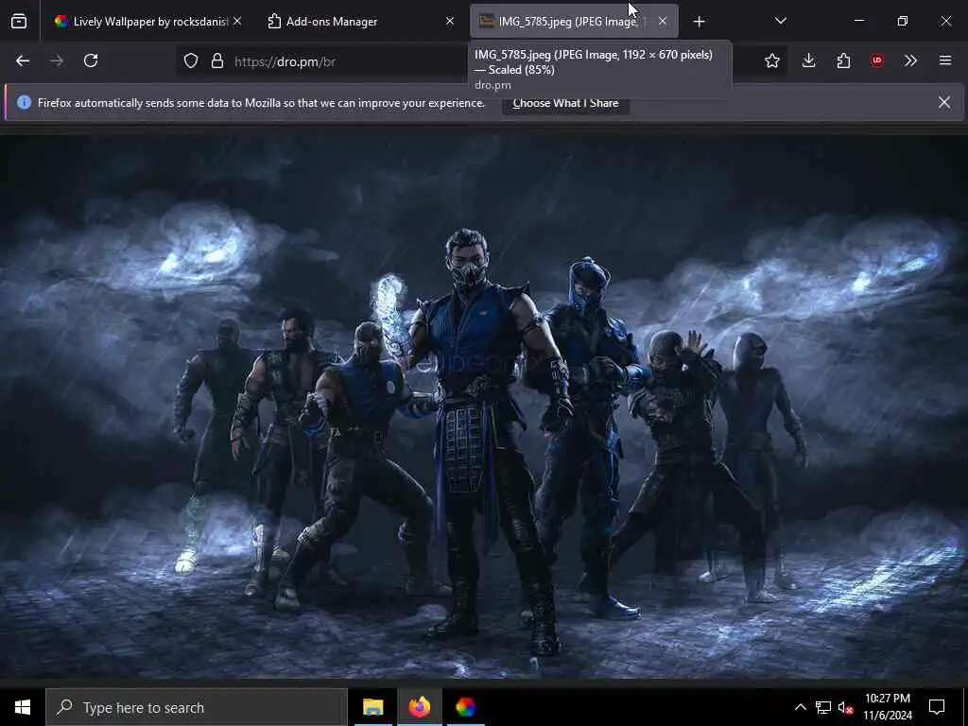The width and height of the screenshot is (968, 726).
Task: Go forward one page
Action: pyautogui.click(x=57, y=60)
